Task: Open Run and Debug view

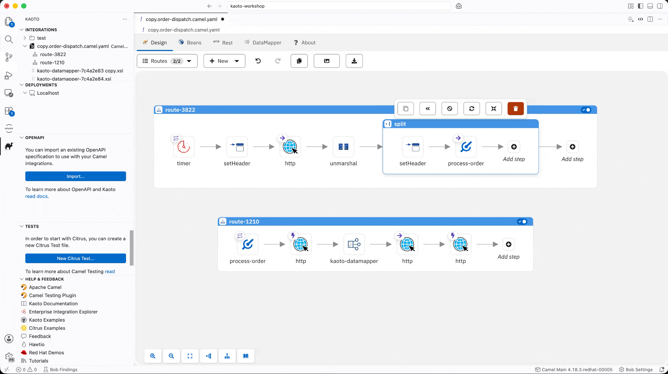Action: coord(9,75)
